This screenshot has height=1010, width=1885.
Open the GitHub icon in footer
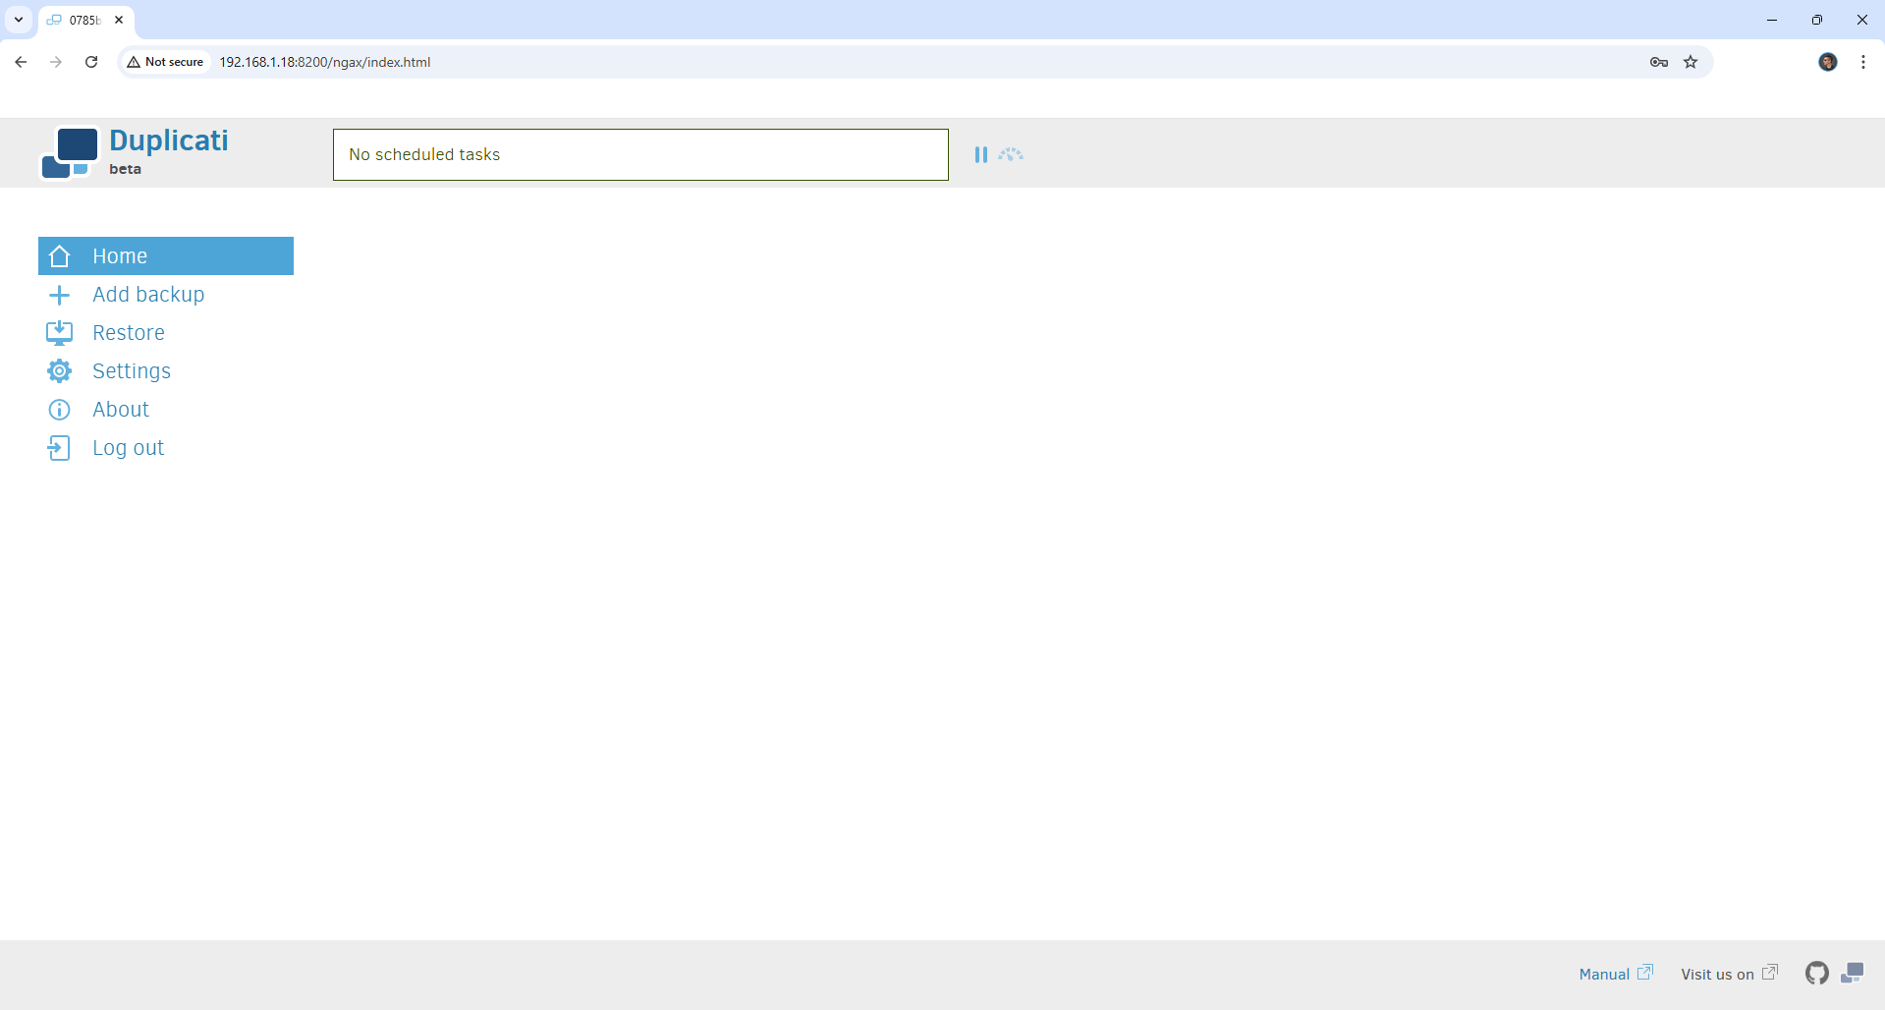(x=1816, y=973)
